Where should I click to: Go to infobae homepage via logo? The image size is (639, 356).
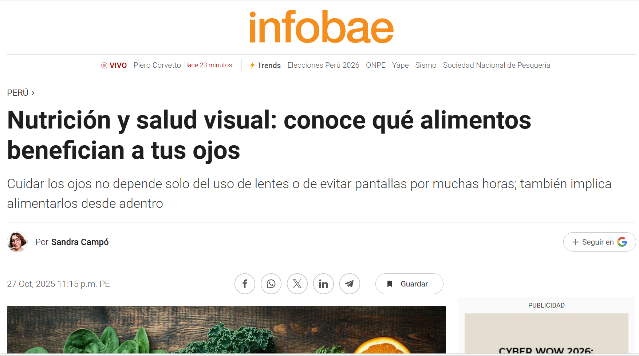click(x=322, y=27)
